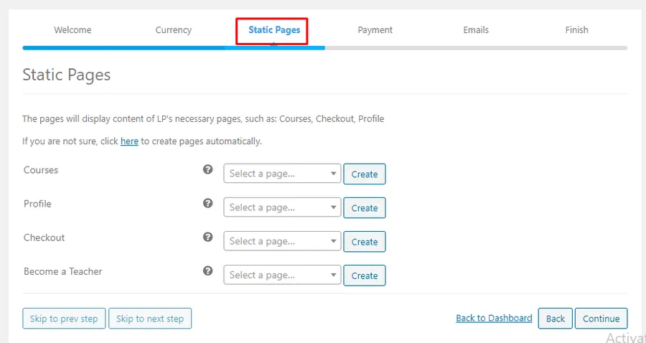The height and width of the screenshot is (343, 646).
Task: Click the help icon next to Profile
Action: point(207,203)
